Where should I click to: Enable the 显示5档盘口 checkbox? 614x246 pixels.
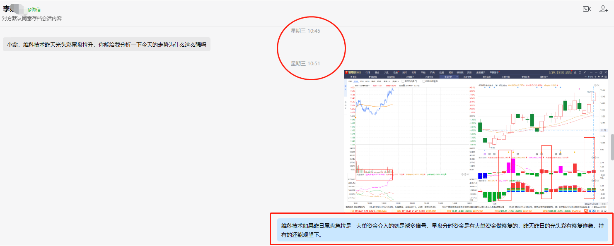(403, 81)
